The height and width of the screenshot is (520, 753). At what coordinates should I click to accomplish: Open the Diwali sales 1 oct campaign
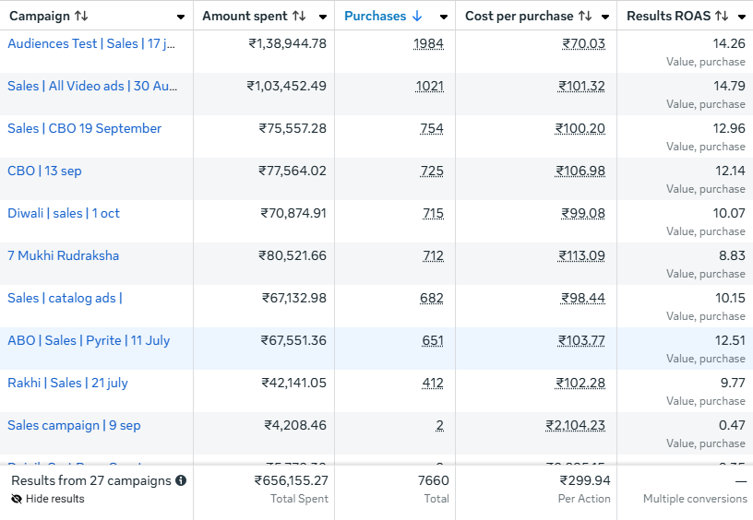(x=64, y=213)
